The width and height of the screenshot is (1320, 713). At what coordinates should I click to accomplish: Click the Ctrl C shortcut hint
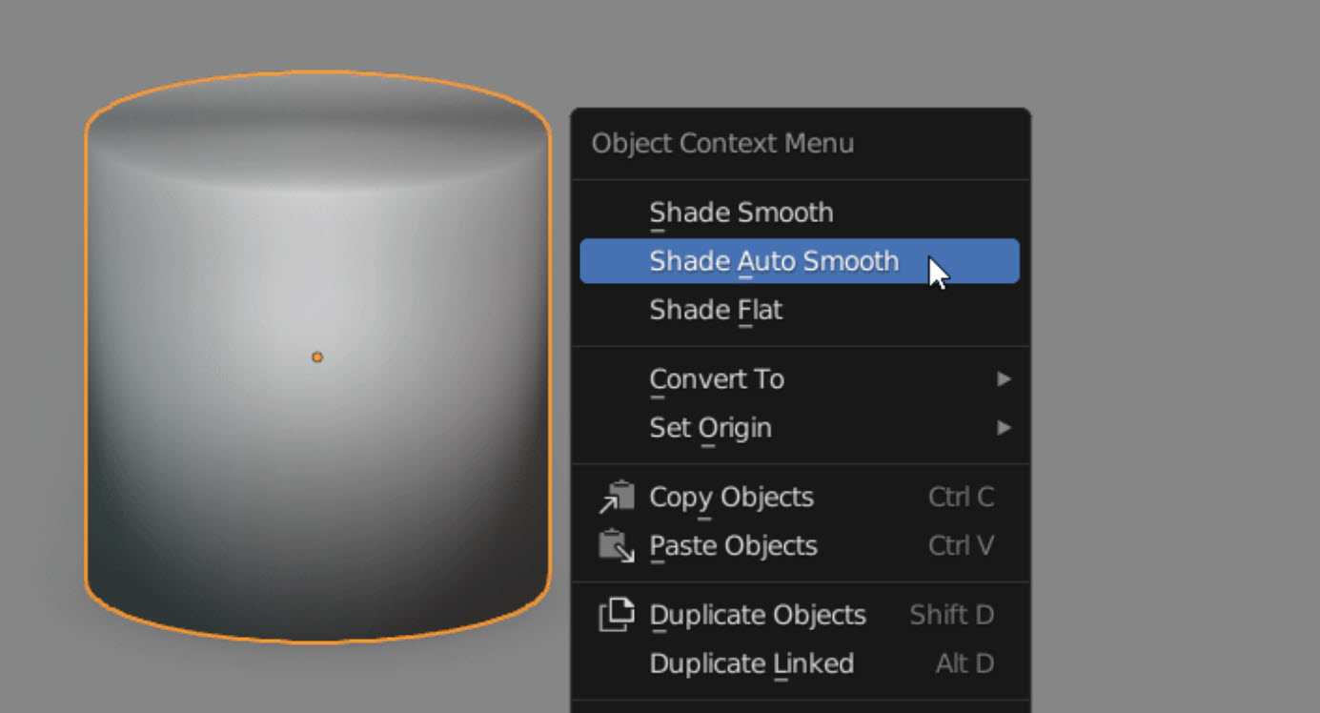click(x=961, y=497)
